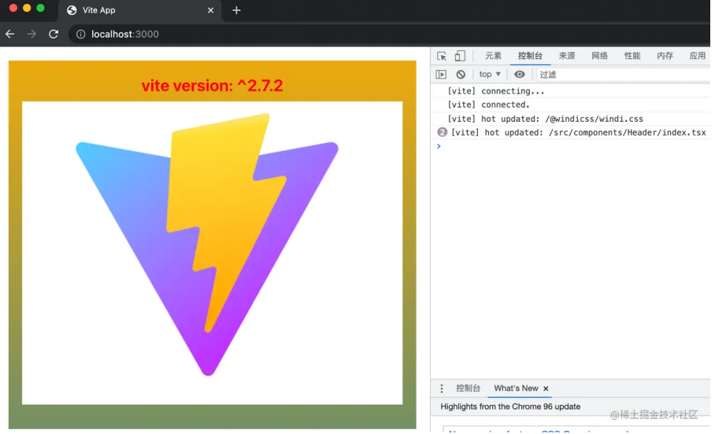Close the What's New drawer tab
Viewport: 715px width, 434px height.
click(546, 388)
